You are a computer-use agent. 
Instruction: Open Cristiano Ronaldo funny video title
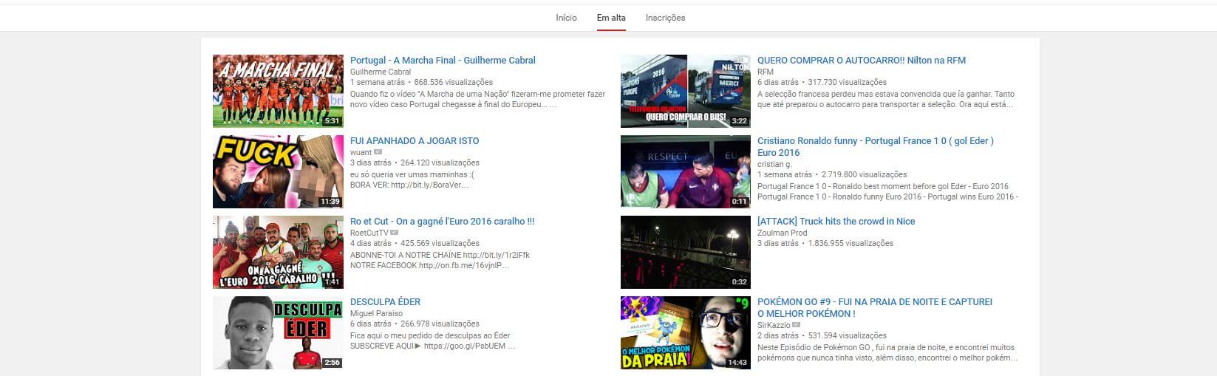[x=876, y=147]
